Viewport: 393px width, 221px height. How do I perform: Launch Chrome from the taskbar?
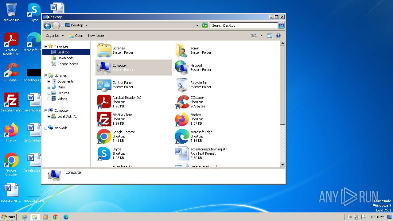(x=56, y=217)
